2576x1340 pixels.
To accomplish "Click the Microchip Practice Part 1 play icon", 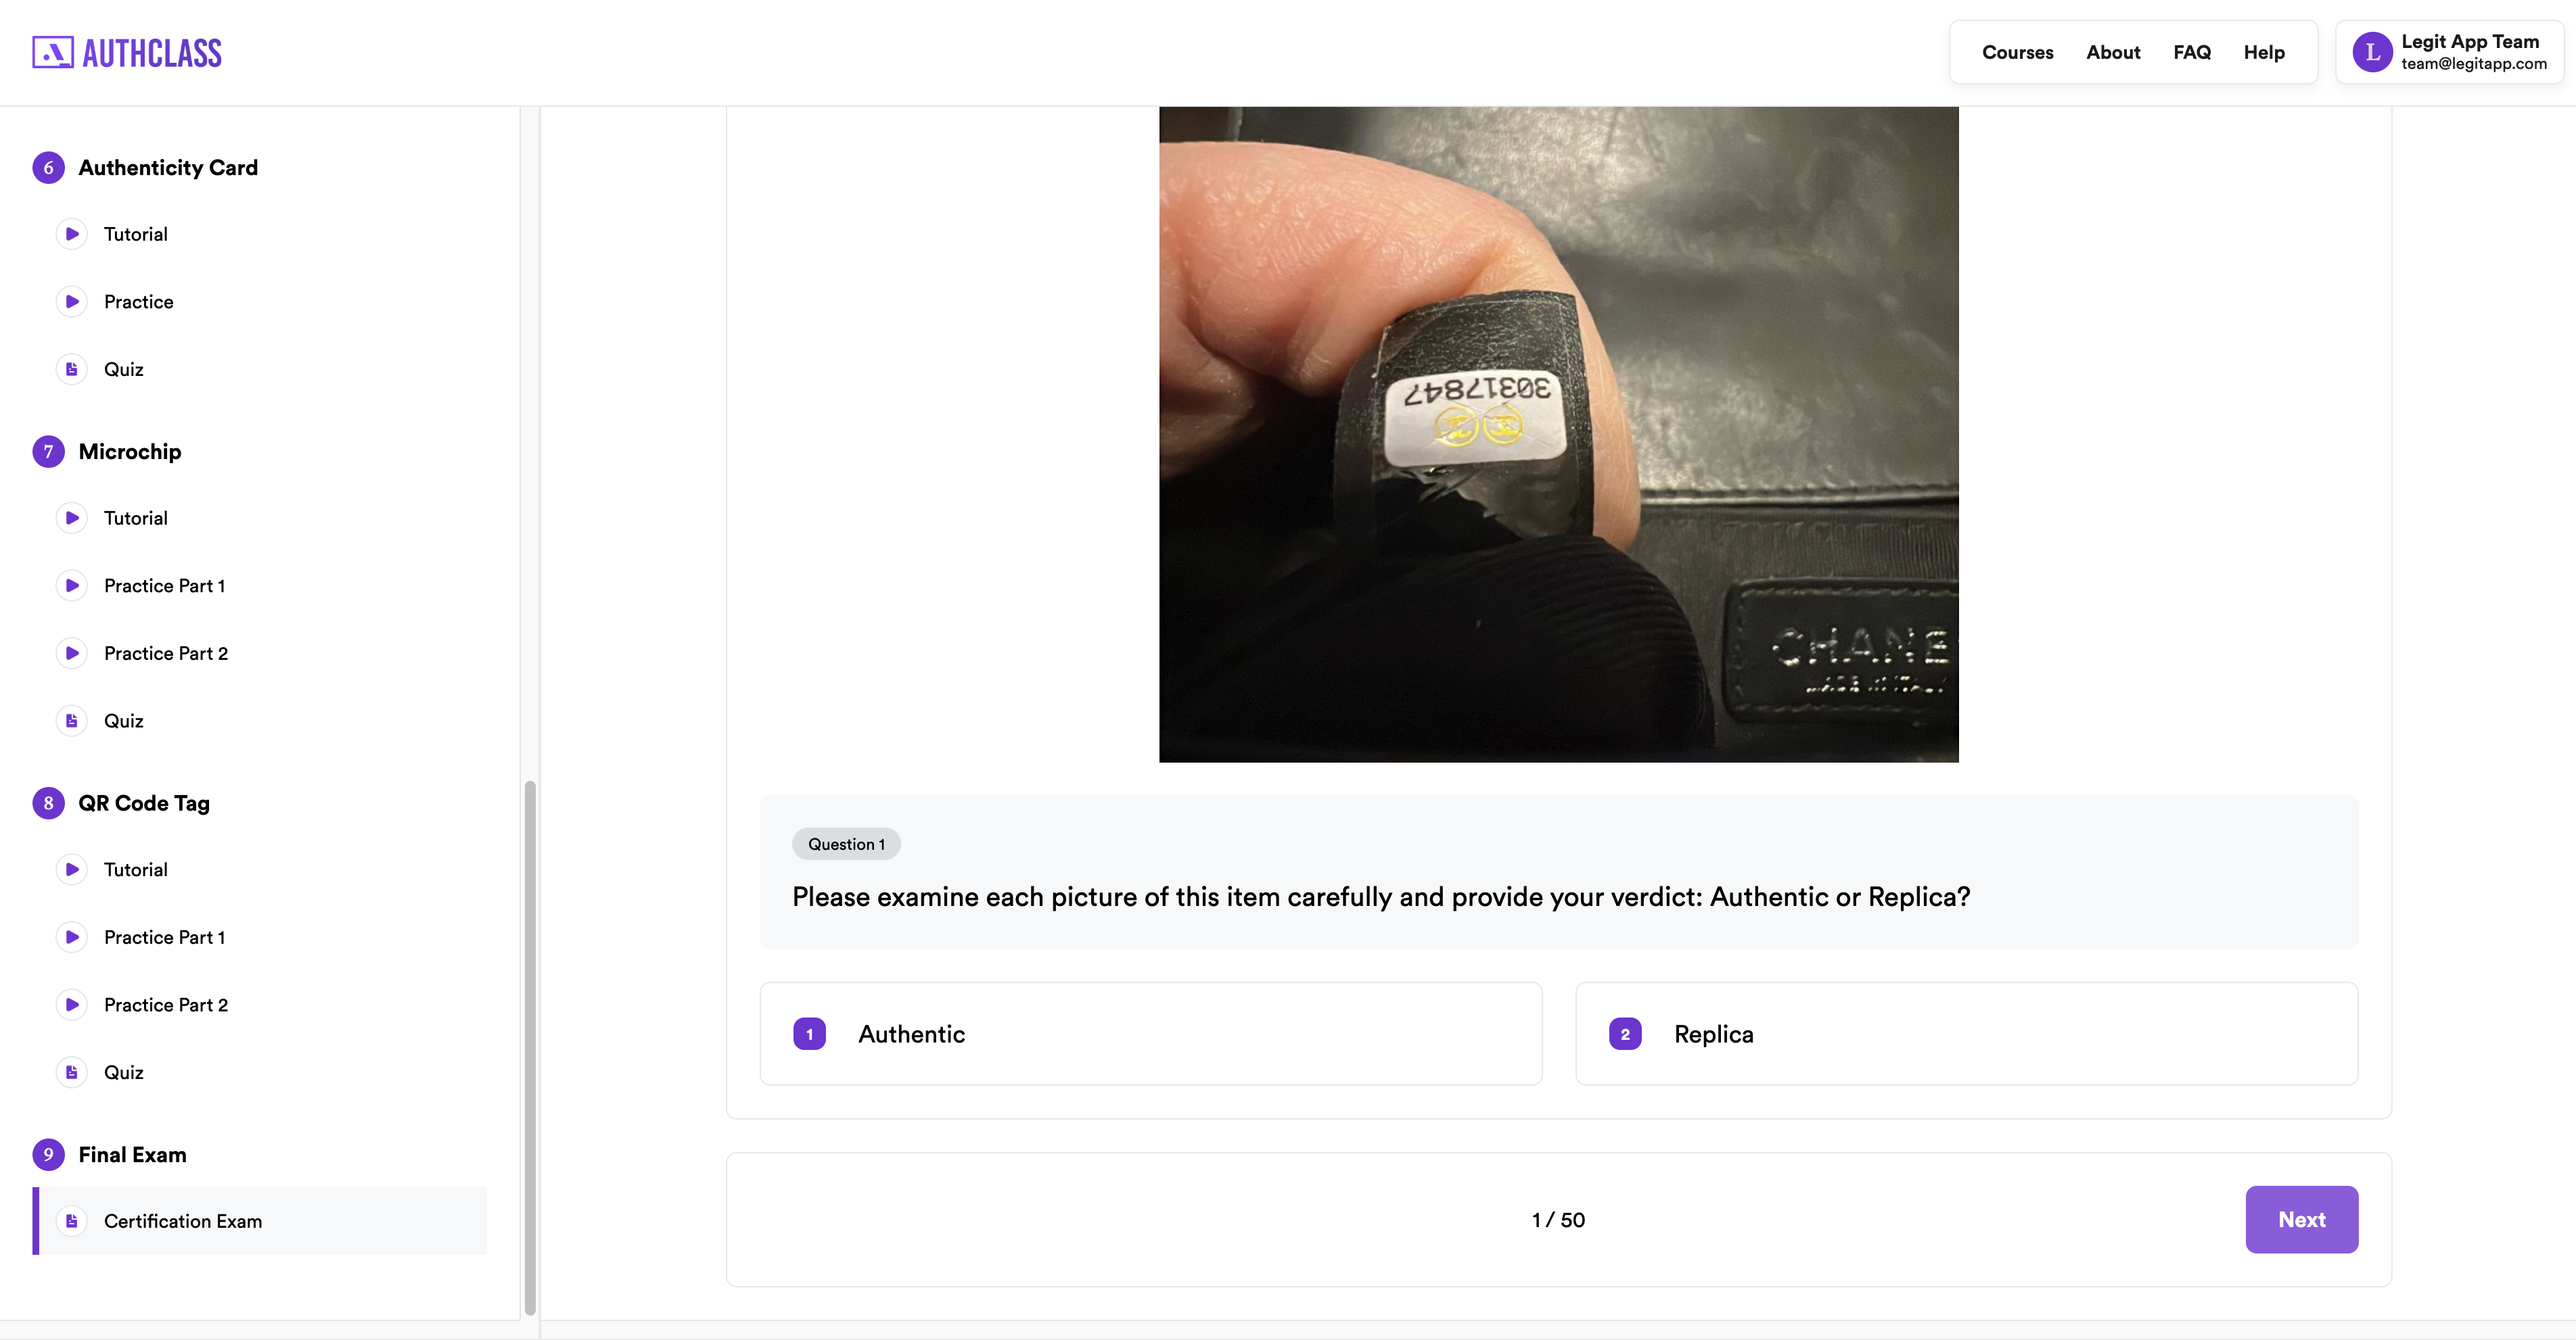I will pos(72,585).
